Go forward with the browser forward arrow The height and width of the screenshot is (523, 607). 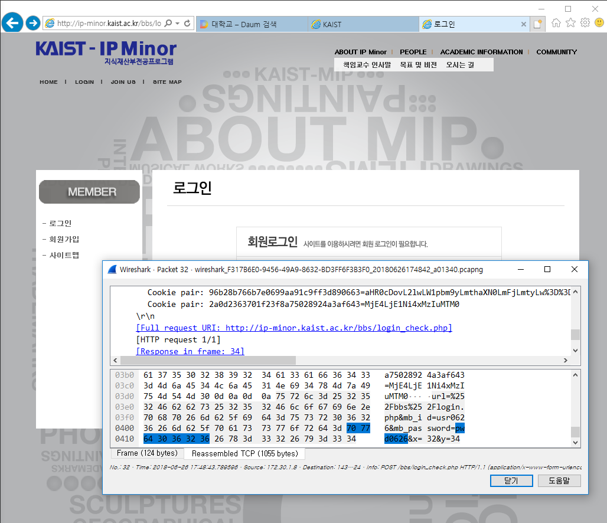point(33,23)
